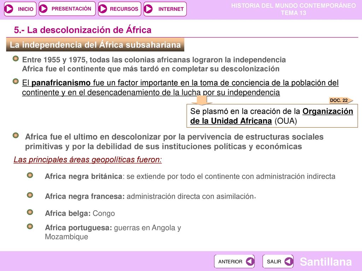Open the DOC. 22 tag
Screen dimensions: 362x271
(x=341, y=100)
